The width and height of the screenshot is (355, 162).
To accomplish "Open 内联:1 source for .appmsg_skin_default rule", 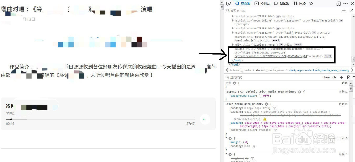I will tap(343, 92).
